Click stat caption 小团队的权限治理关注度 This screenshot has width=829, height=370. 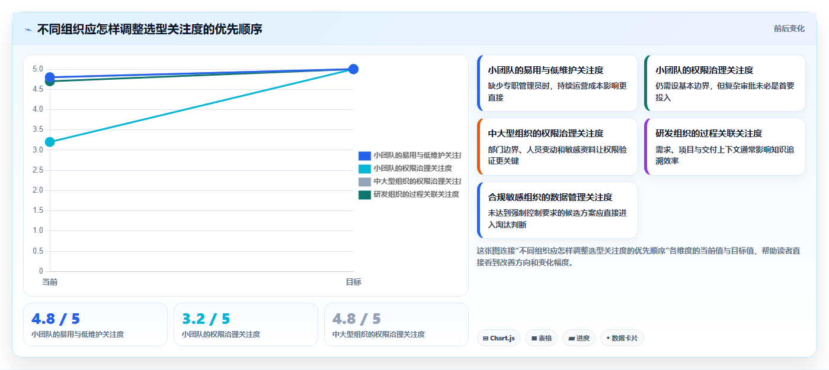[x=221, y=335]
